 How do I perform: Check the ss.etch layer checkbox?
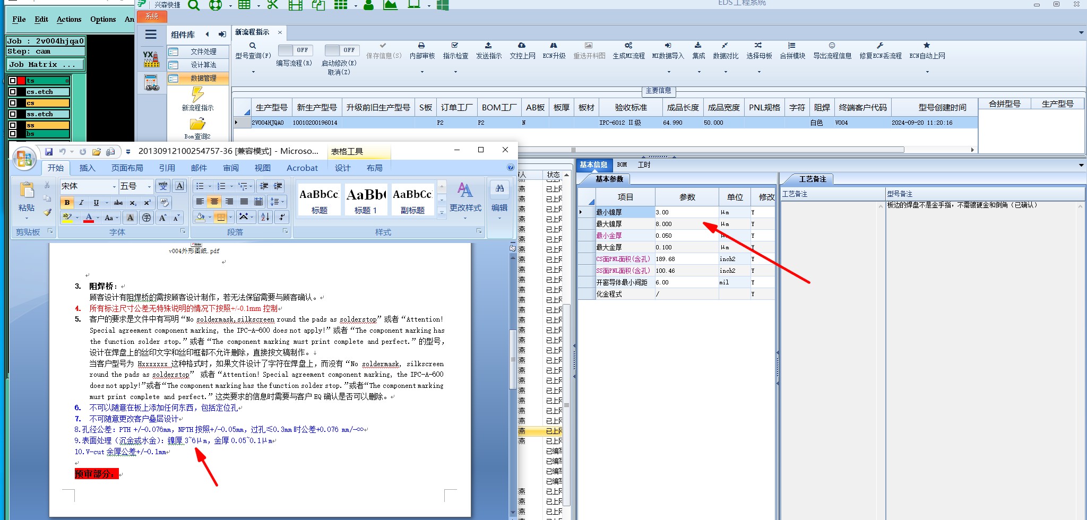pyautogui.click(x=13, y=114)
